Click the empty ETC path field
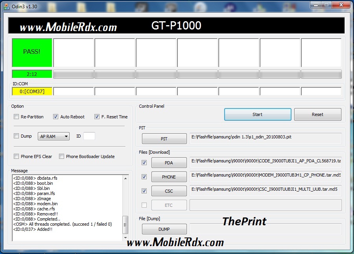Image resolution: width=354 pixels, height=254 pixels. 265,205
